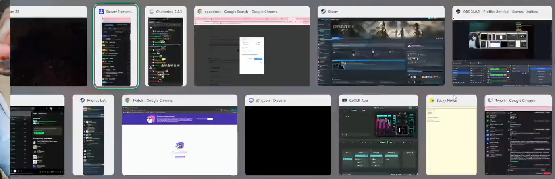
Task: Click the 'Steam' window title text
Action: (x=333, y=12)
